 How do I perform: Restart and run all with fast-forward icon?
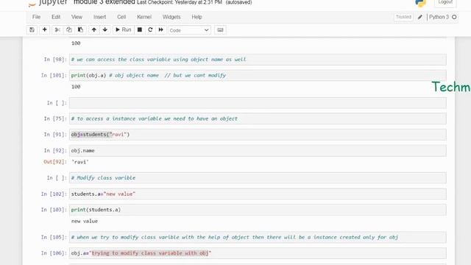[x=161, y=29]
